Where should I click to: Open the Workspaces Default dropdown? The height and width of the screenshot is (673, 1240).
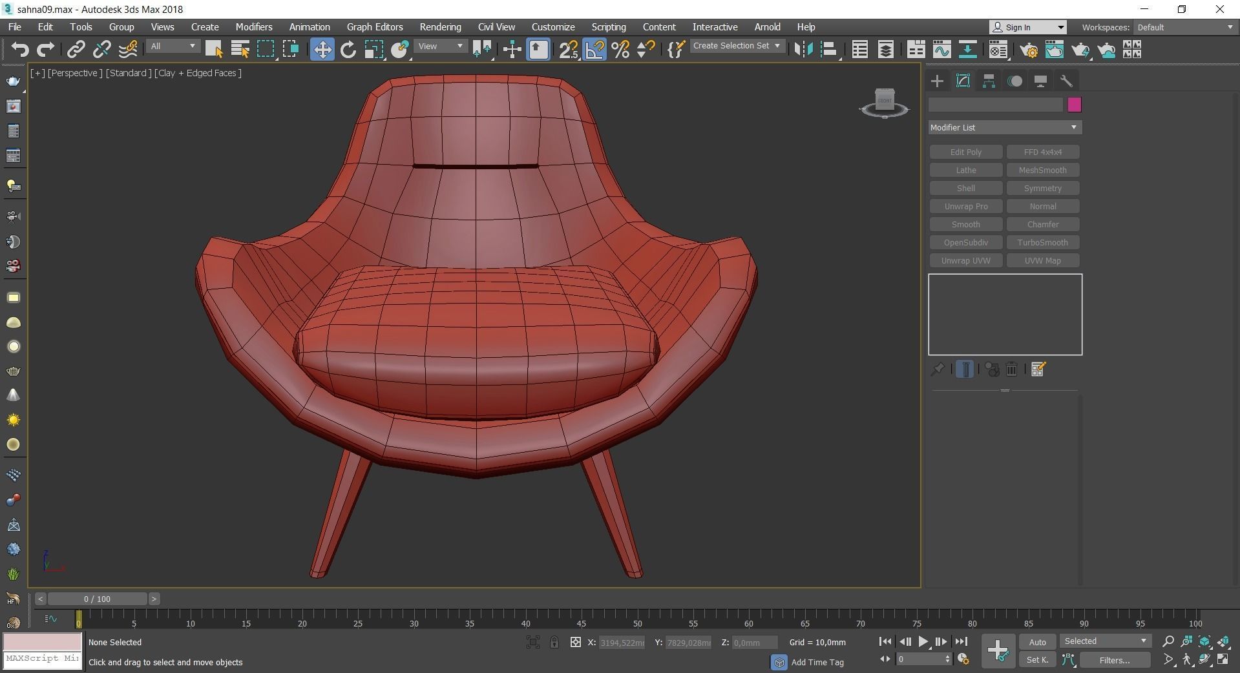pyautogui.click(x=1185, y=27)
